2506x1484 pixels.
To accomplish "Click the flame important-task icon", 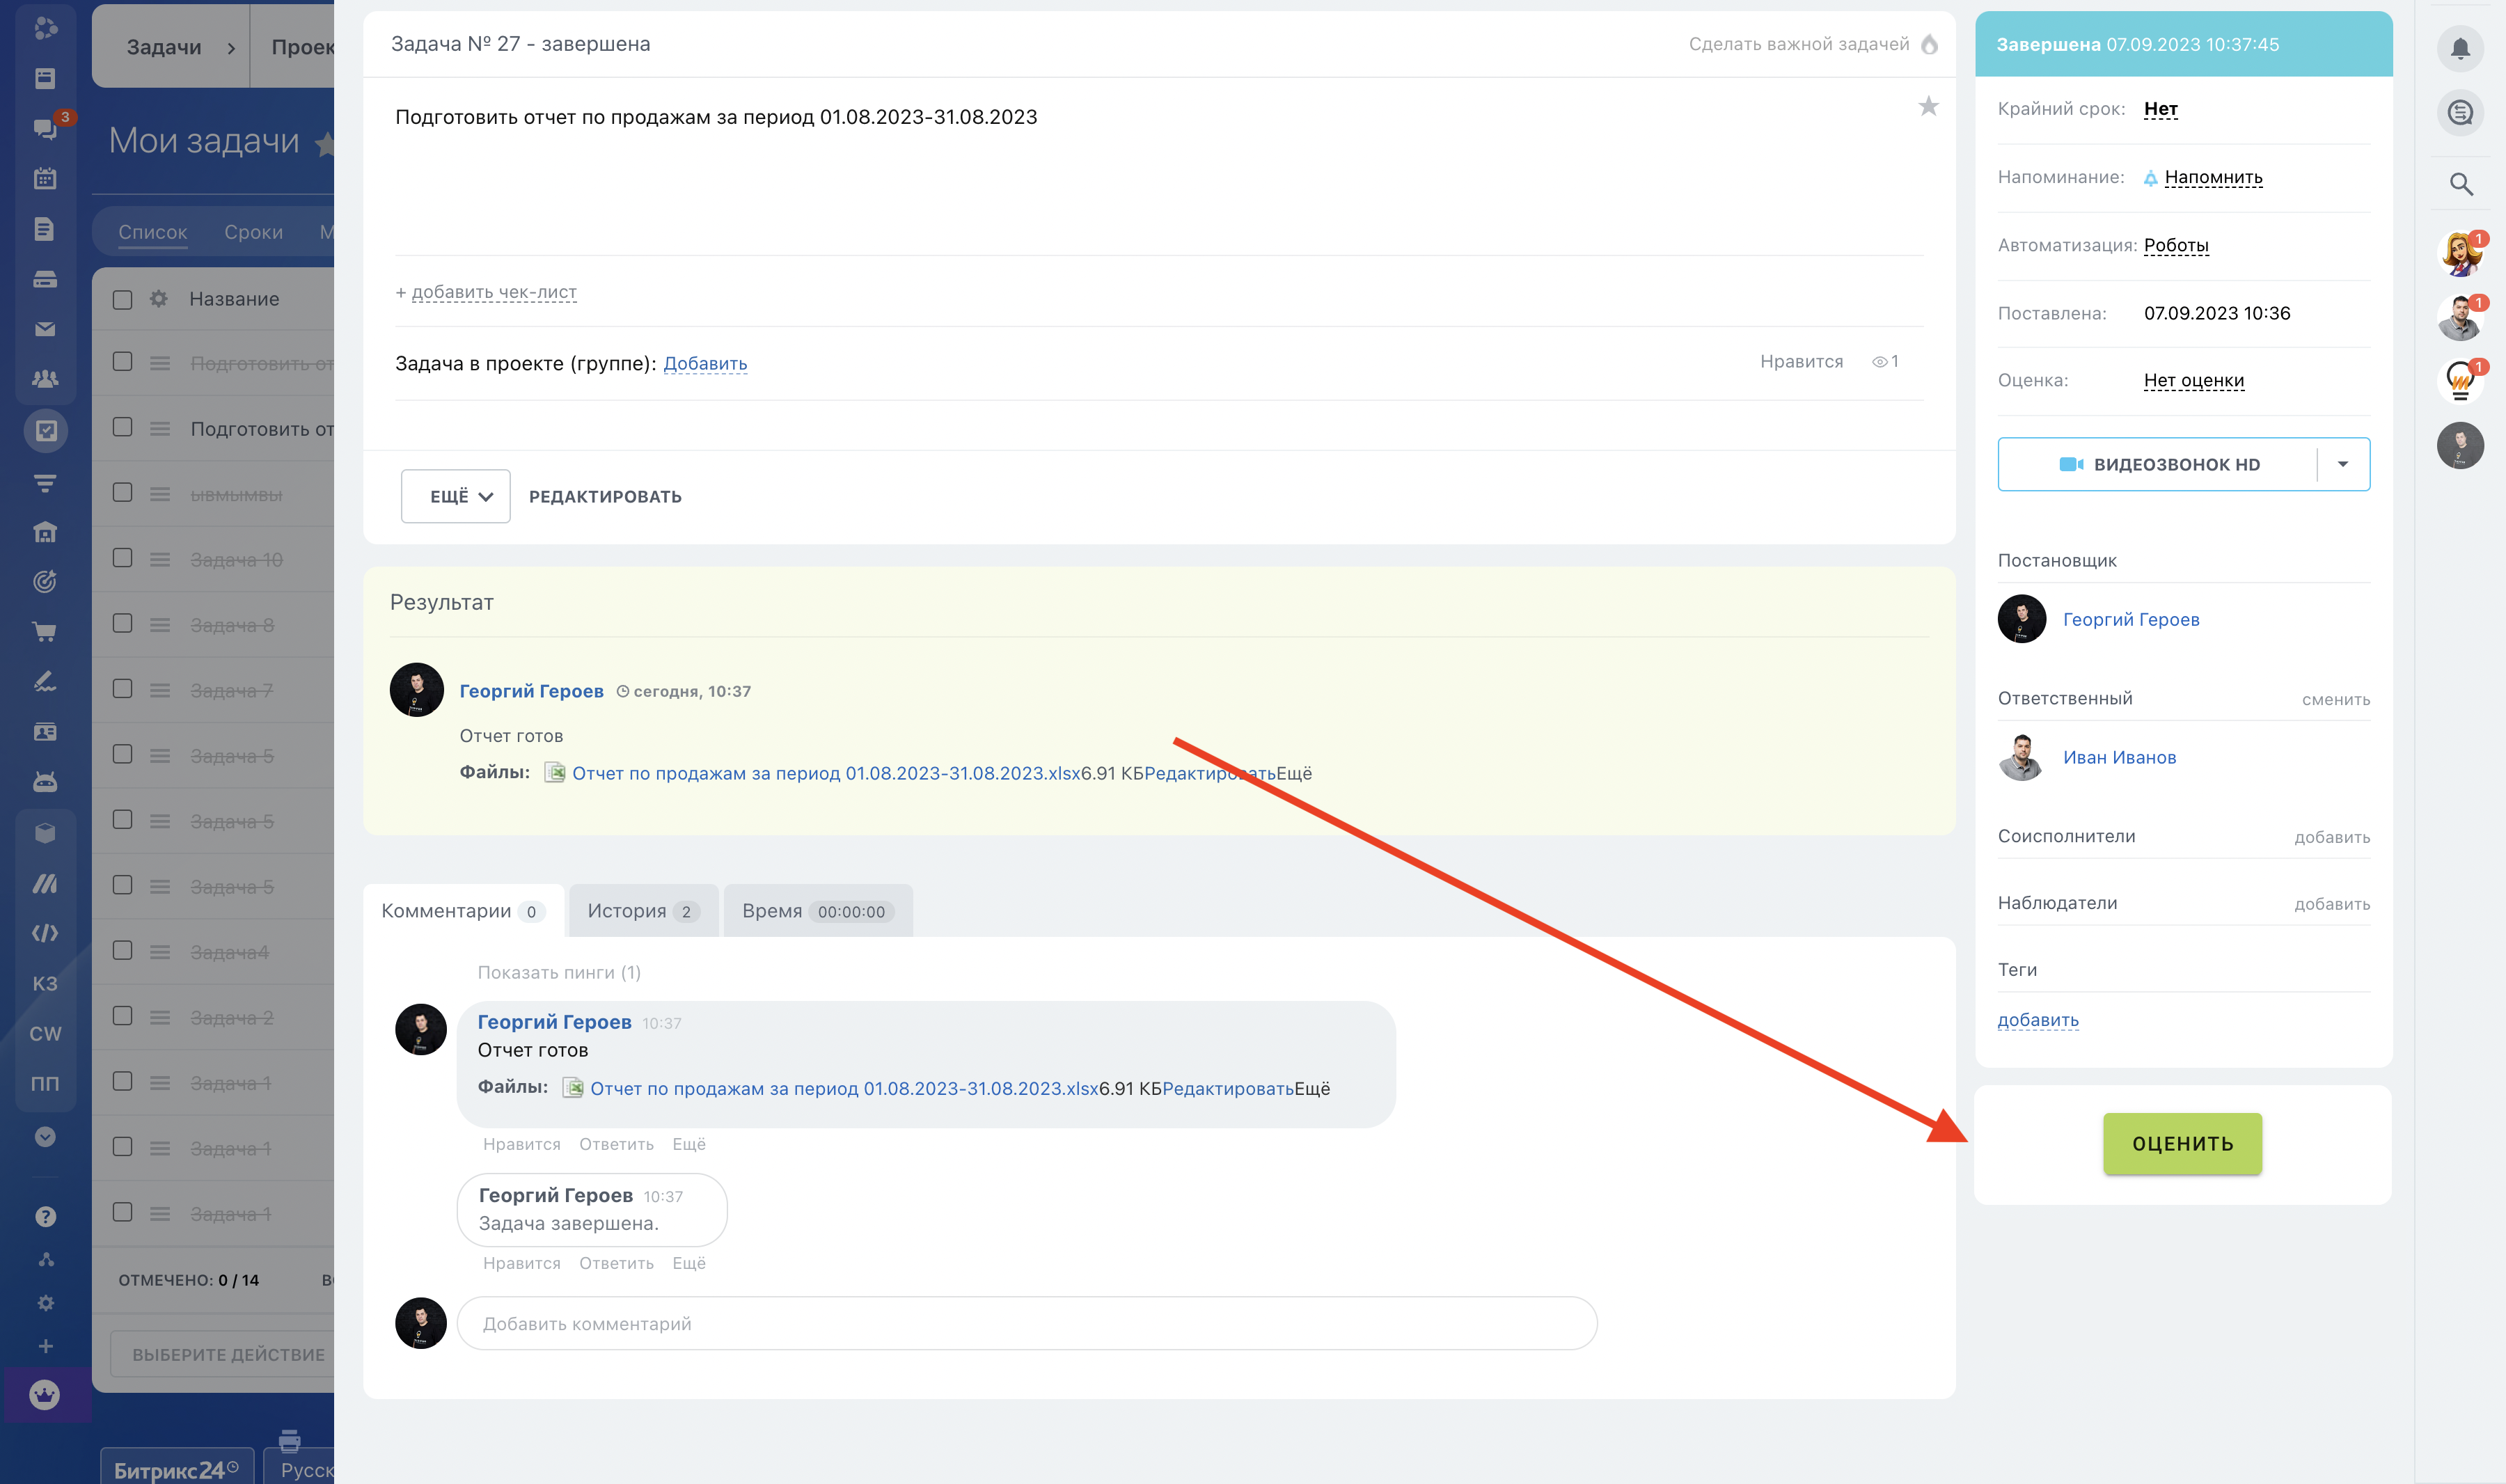I will pyautogui.click(x=1930, y=44).
